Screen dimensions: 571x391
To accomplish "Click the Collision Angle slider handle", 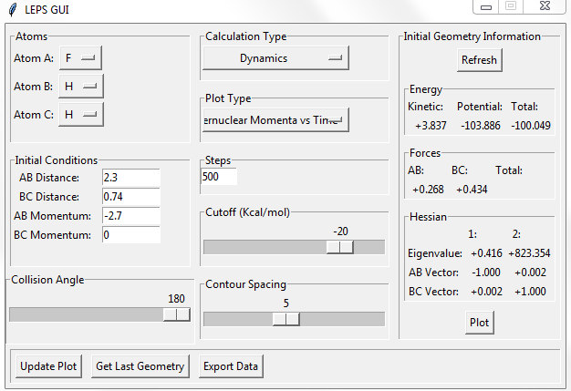I will point(176,314).
